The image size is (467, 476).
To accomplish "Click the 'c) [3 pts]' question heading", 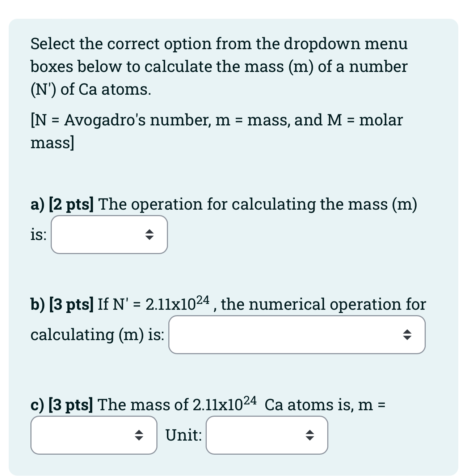I will point(62,405).
